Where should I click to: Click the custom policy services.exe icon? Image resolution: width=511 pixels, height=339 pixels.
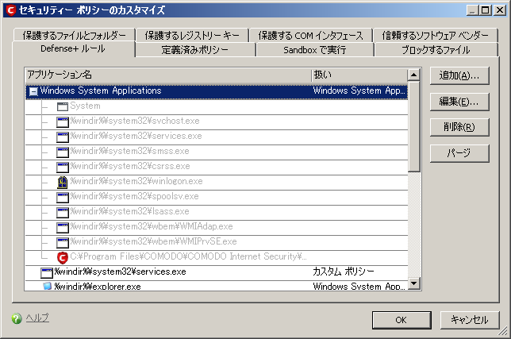[48, 272]
